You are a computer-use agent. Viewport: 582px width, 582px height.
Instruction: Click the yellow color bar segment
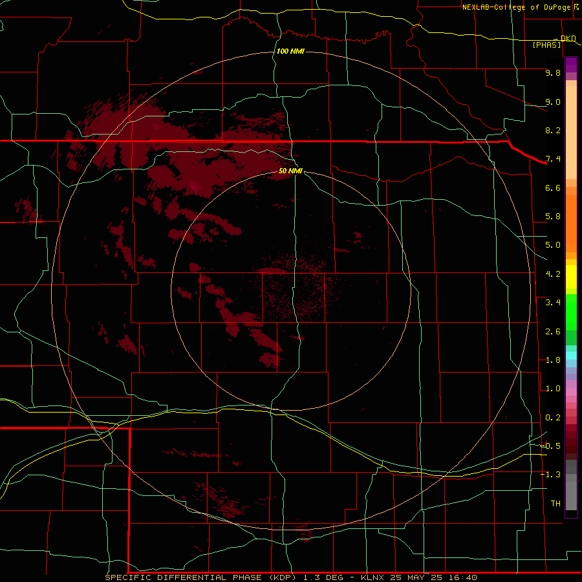click(x=571, y=277)
